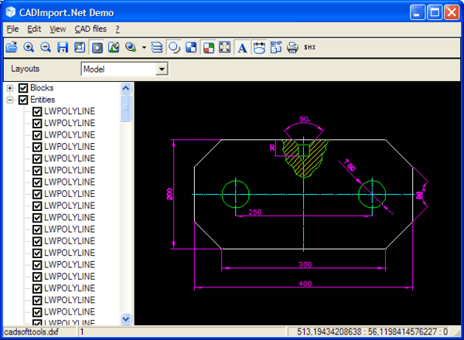Open the File menu

[x=12, y=29]
